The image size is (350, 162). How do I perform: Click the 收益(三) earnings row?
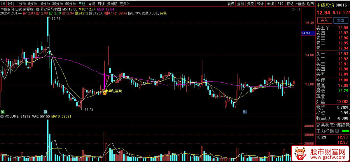click(333, 118)
